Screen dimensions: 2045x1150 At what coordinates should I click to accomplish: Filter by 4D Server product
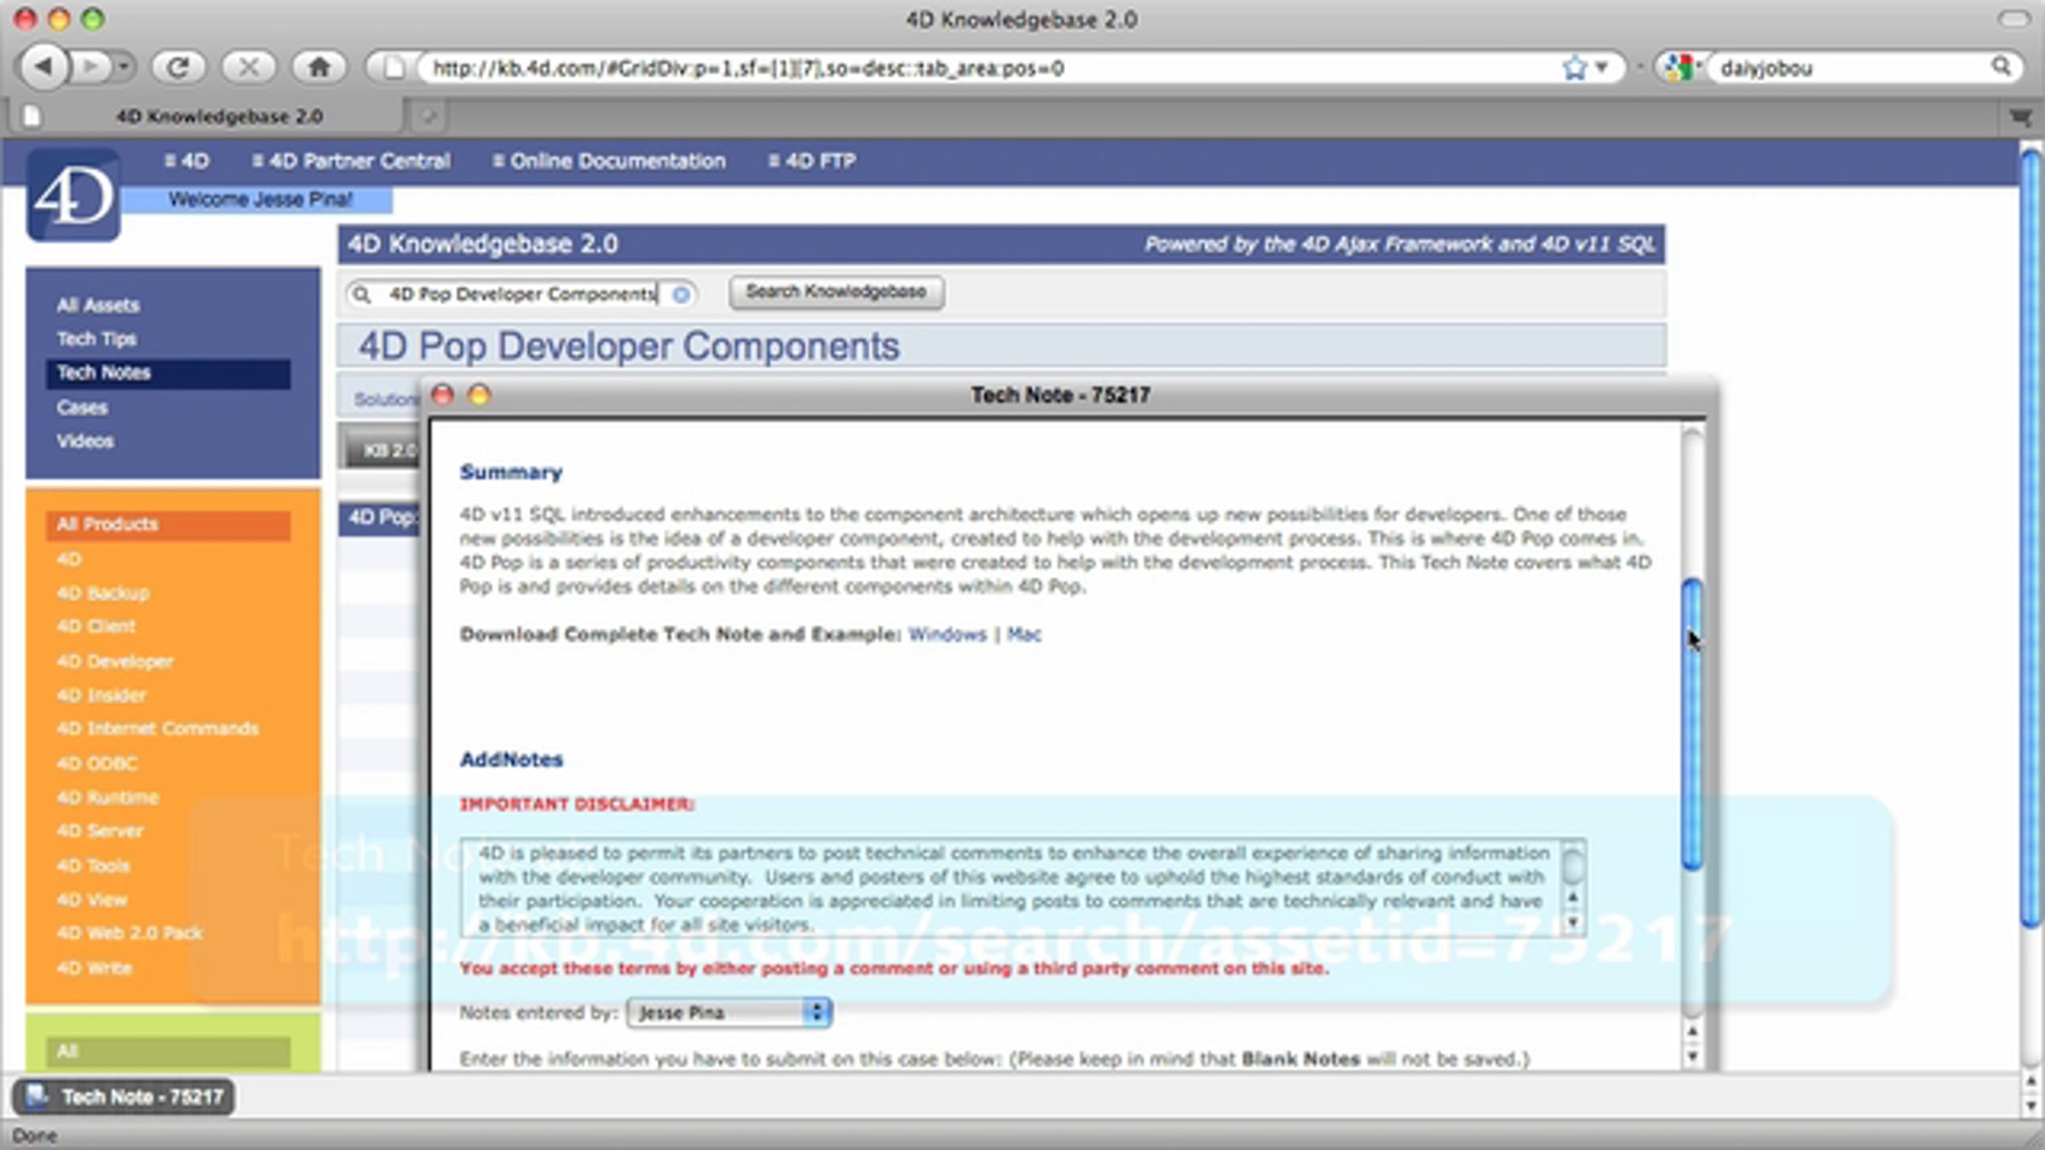click(x=100, y=831)
